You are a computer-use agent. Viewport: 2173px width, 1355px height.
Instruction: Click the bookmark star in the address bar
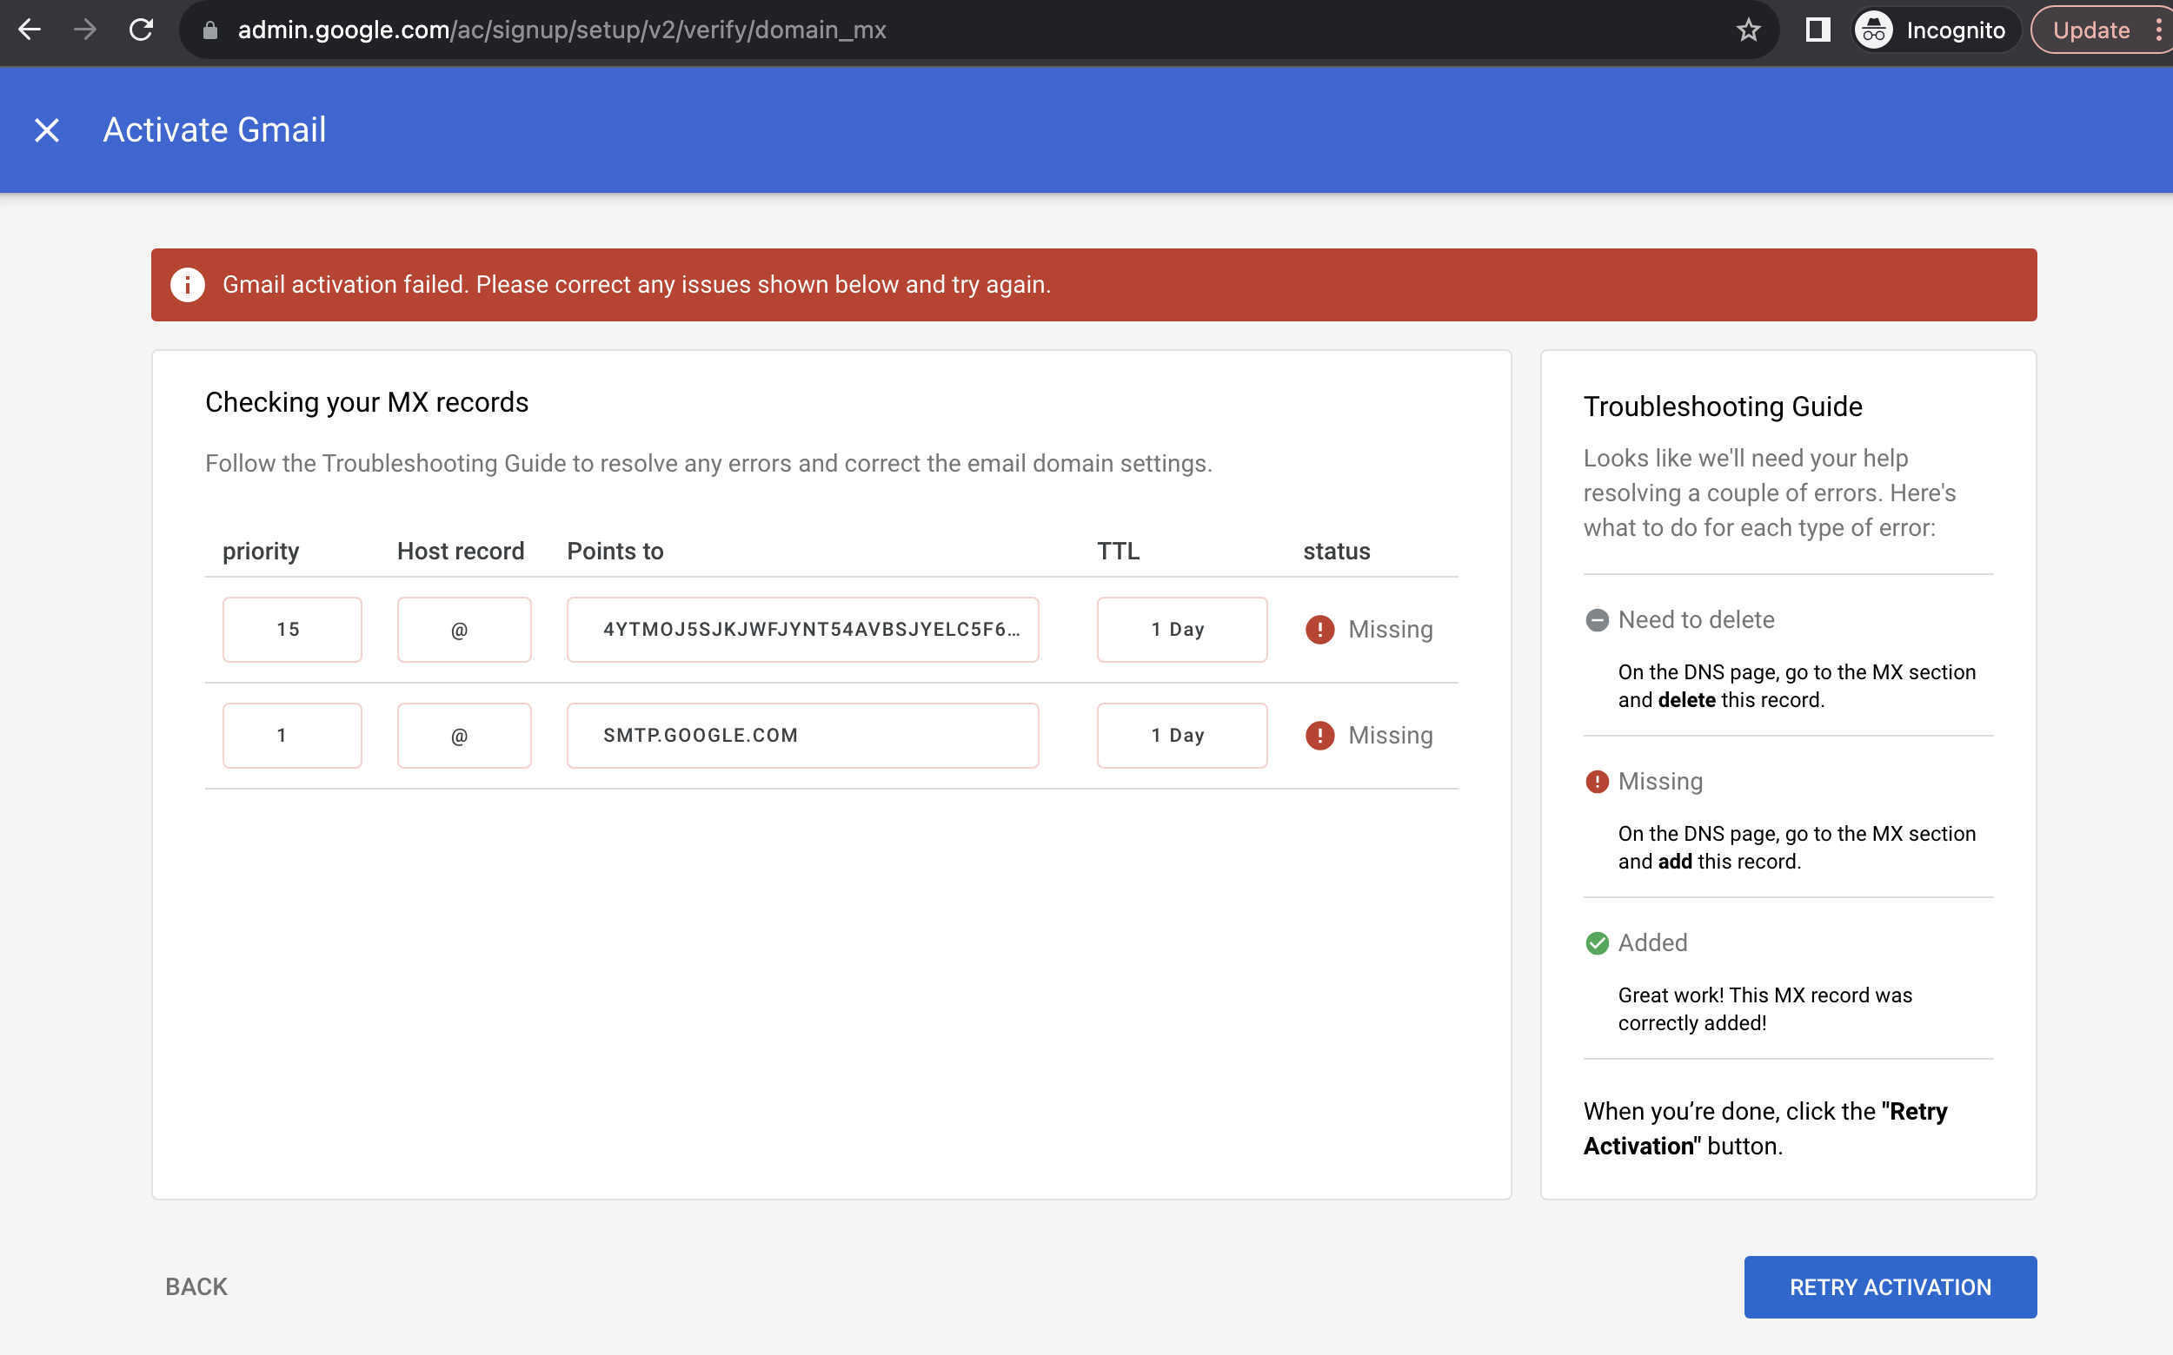click(x=1747, y=30)
